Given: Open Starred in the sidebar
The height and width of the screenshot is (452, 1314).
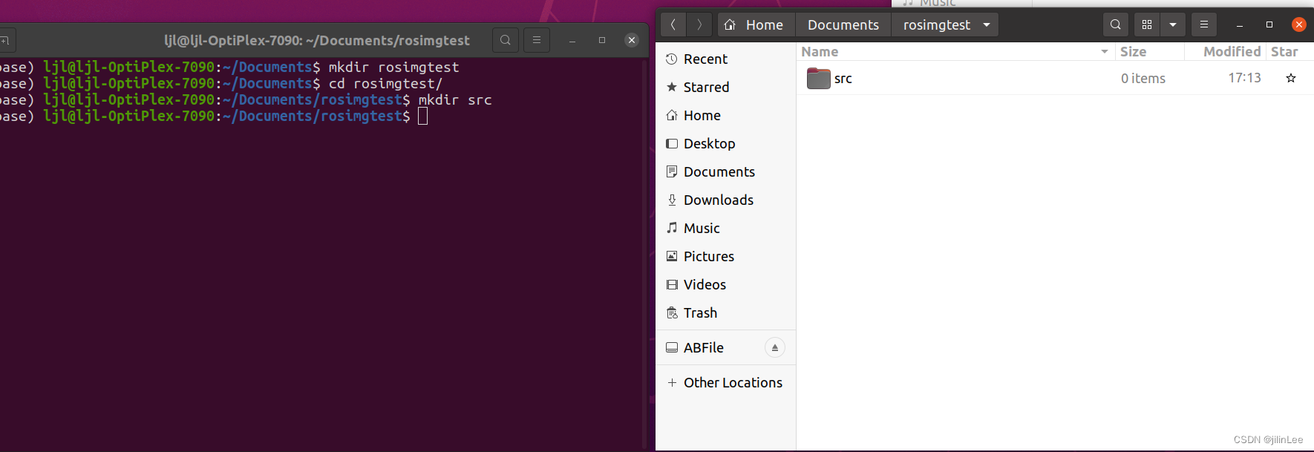Looking at the screenshot, I should tap(725, 87).
